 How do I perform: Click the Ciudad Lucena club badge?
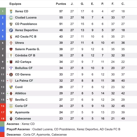11,18
